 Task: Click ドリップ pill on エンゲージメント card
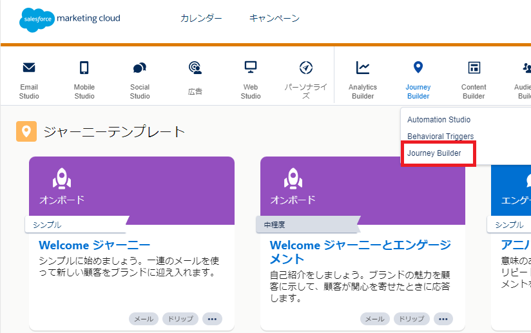coord(412,319)
